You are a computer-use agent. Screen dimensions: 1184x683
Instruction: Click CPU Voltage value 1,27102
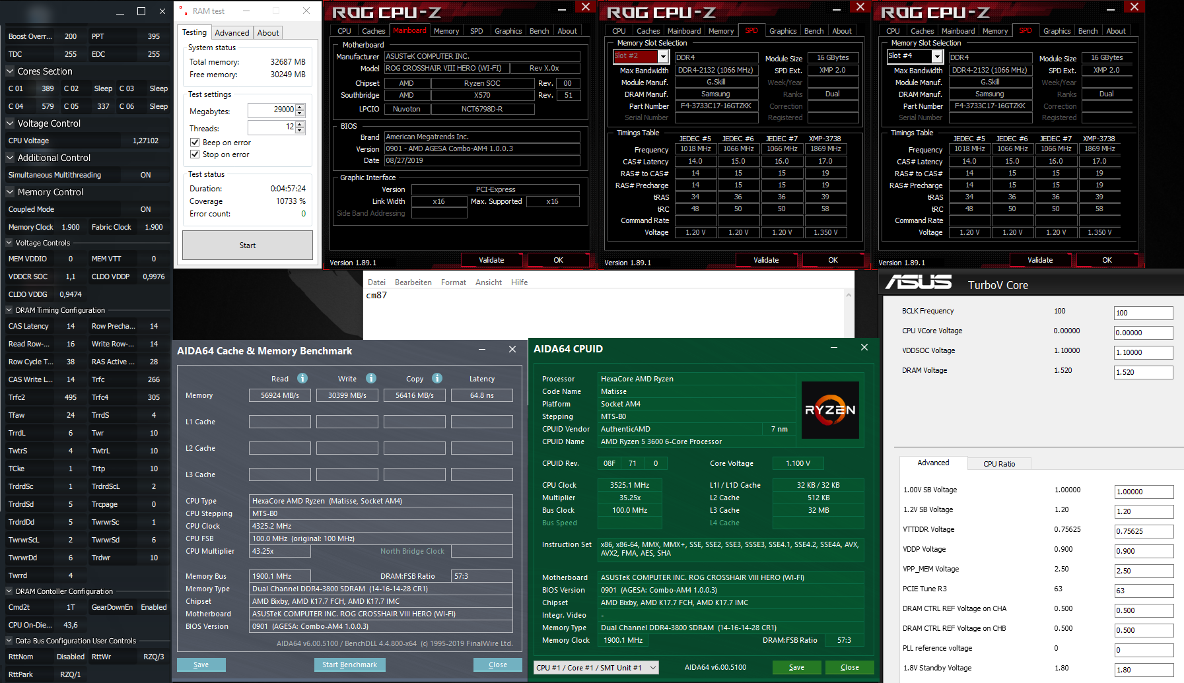coord(145,141)
